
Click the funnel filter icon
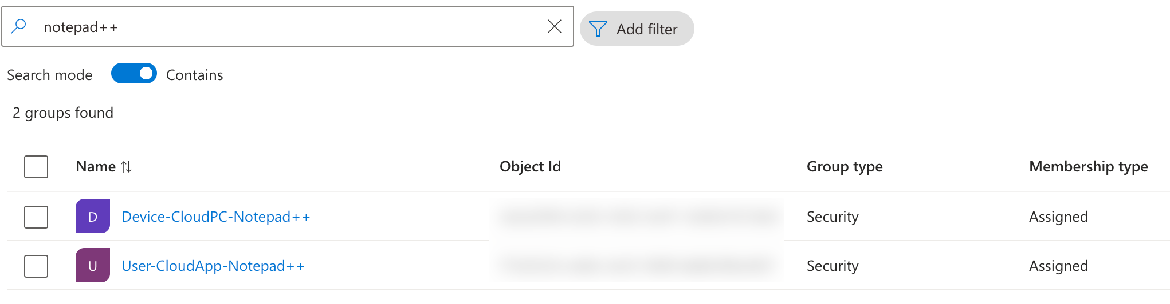click(598, 29)
